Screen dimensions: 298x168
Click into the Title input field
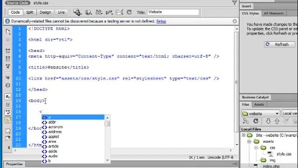pyautogui.click(x=173, y=12)
